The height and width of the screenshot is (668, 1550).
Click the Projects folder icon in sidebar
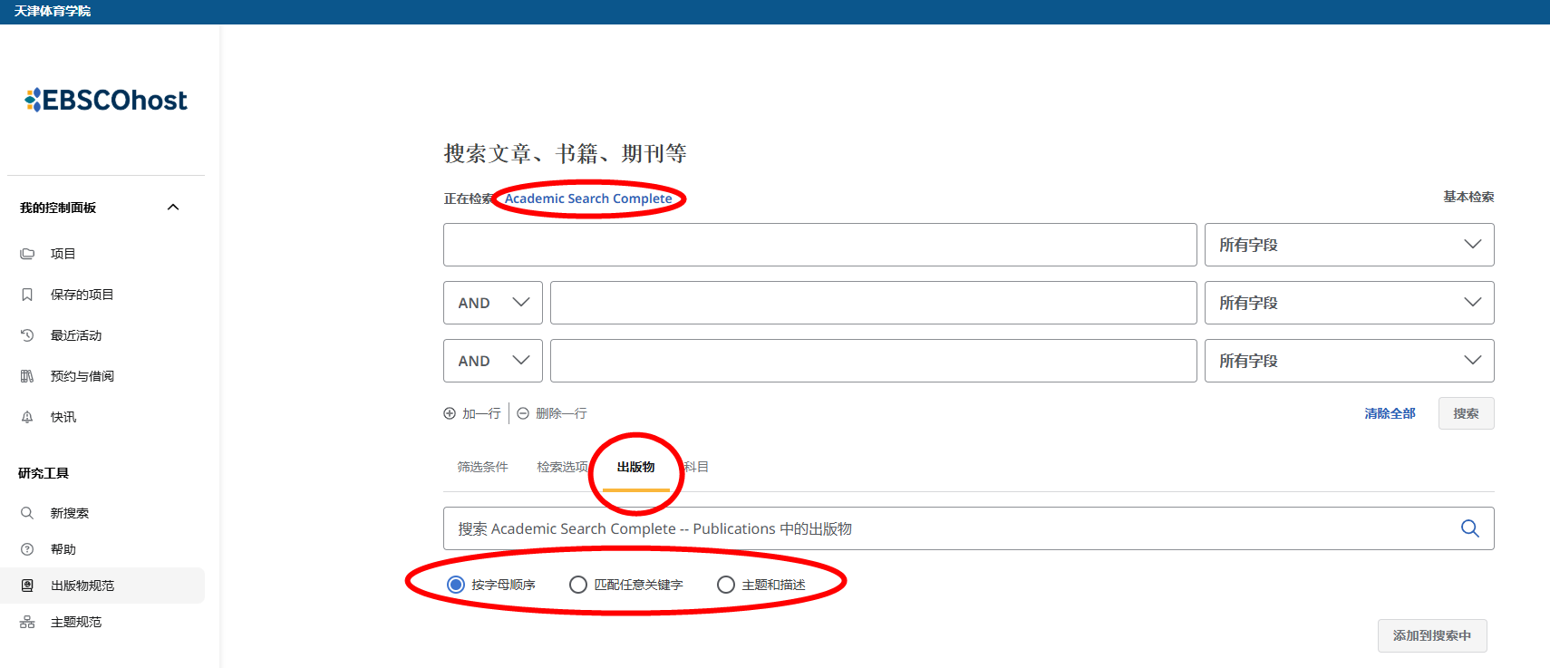(x=27, y=254)
